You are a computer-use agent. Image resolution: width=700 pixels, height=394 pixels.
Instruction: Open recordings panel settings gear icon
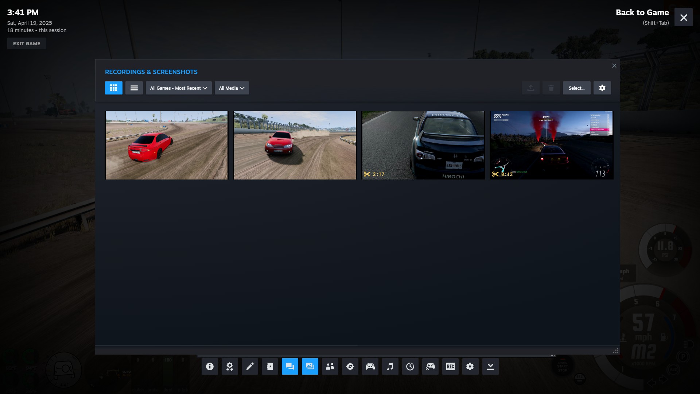pos(602,88)
